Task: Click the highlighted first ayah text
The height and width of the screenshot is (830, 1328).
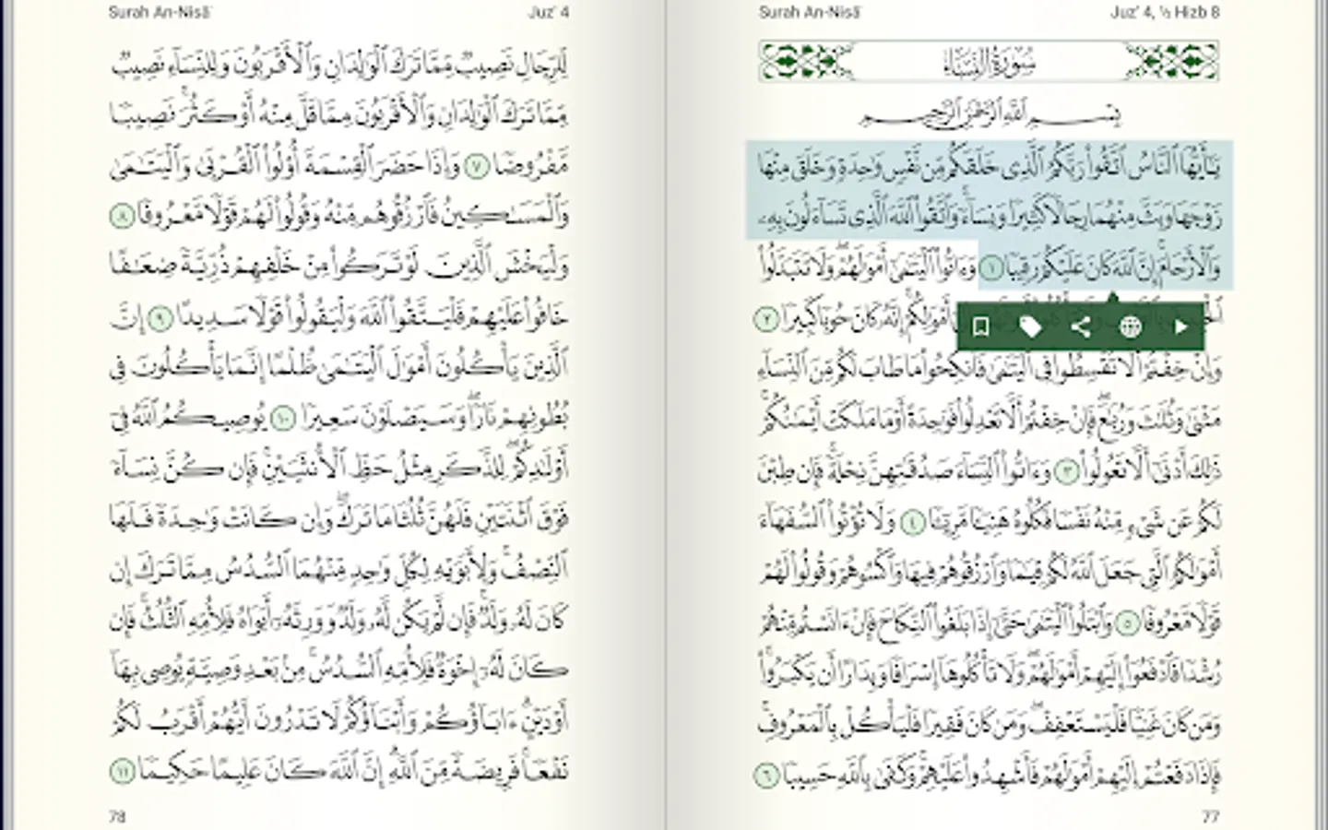Action: (990, 215)
